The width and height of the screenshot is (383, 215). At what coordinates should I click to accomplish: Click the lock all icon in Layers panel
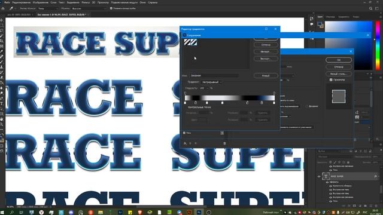click(348, 162)
